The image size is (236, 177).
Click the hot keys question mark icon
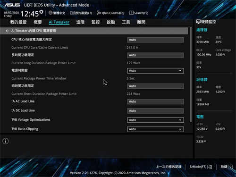pos(230,167)
